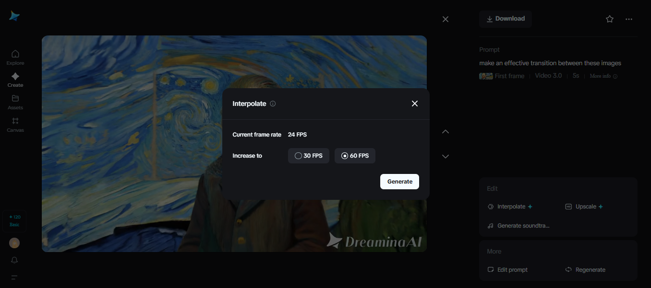Open the Assets folder
This screenshot has height=288, width=651.
pyautogui.click(x=15, y=102)
